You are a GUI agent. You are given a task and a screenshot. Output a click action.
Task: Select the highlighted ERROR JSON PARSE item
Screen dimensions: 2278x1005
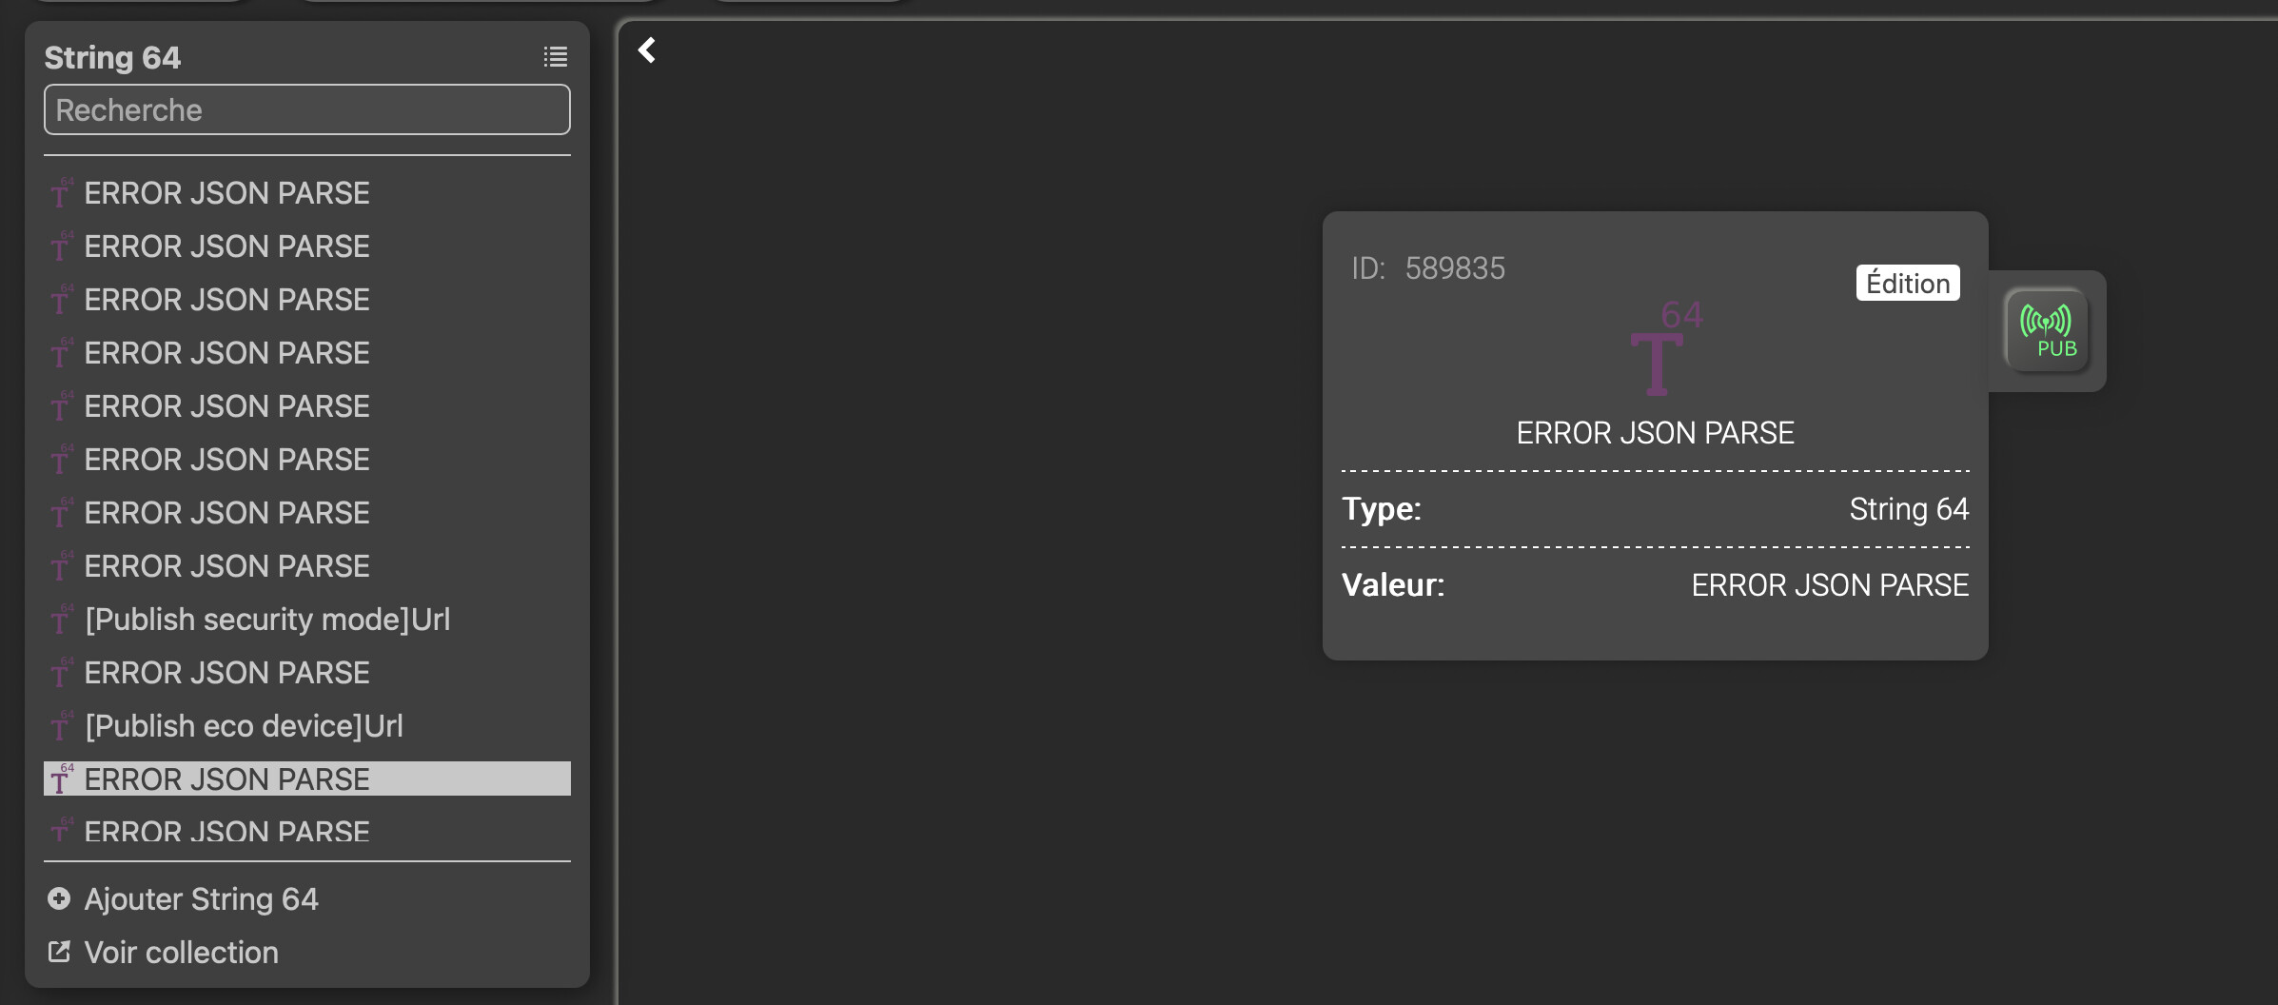(307, 778)
